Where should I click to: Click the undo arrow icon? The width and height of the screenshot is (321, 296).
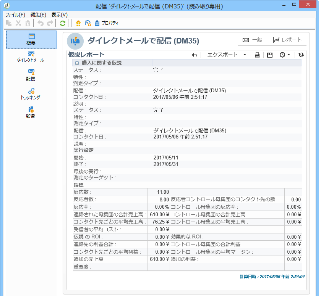(41, 23)
